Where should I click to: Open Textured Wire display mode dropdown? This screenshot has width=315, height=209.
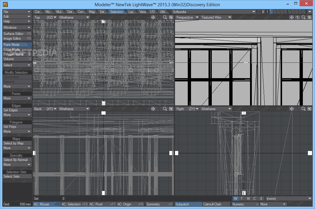pos(216,17)
